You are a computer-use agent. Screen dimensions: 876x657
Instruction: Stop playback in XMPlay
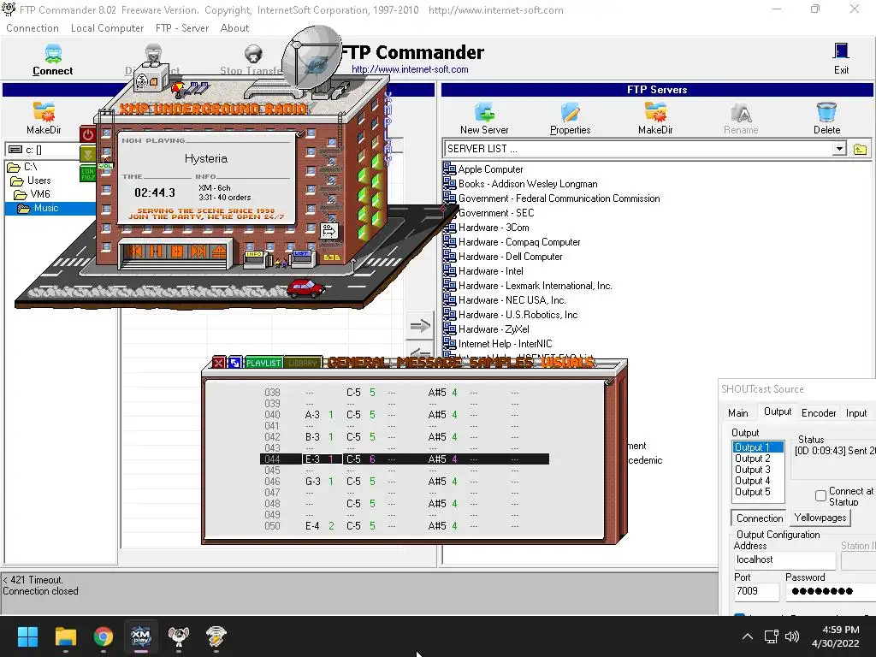tap(177, 252)
